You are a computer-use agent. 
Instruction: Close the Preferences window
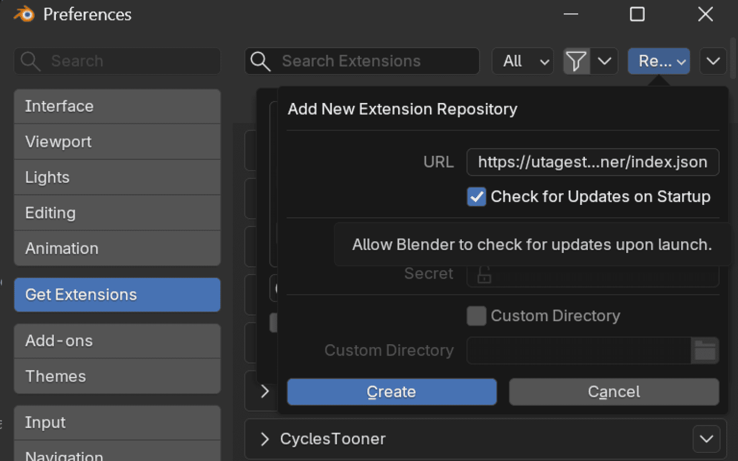(x=706, y=14)
